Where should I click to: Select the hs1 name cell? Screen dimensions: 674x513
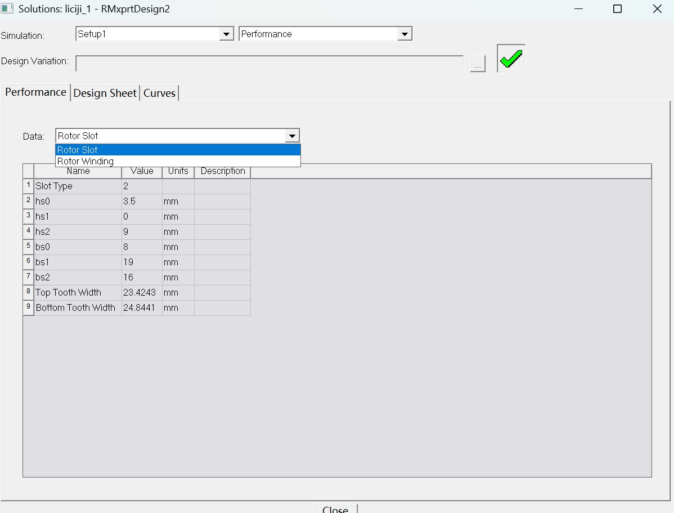[x=78, y=216]
